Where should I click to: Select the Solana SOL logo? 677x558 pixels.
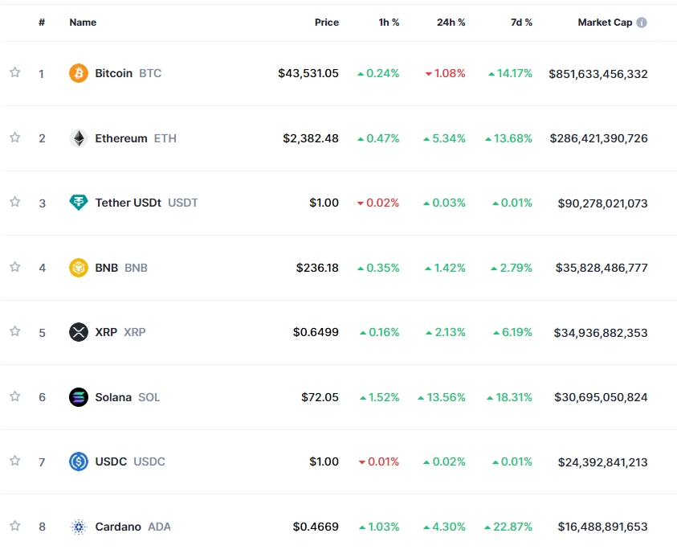(78, 396)
